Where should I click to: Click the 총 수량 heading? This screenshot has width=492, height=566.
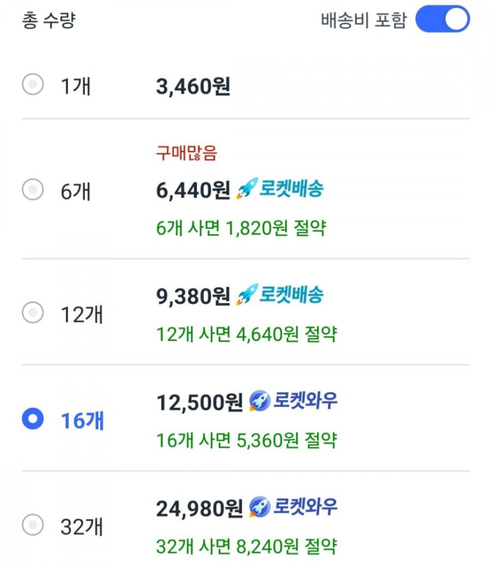(x=49, y=21)
